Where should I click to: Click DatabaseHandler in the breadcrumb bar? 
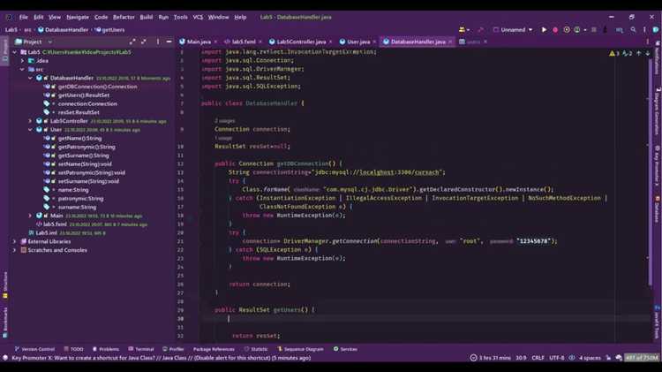pyautogui.click(x=66, y=30)
